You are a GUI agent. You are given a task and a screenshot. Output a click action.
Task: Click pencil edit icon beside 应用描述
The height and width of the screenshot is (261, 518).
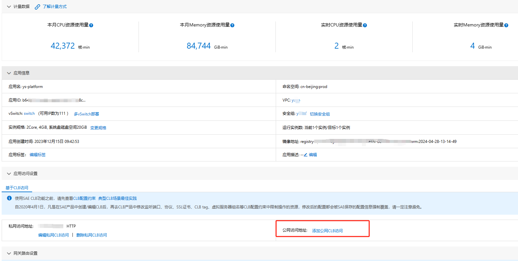[306, 154]
